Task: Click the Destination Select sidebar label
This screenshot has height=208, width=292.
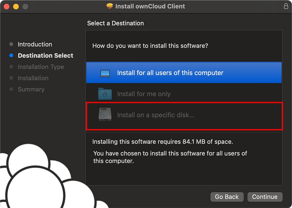Action: click(x=45, y=55)
